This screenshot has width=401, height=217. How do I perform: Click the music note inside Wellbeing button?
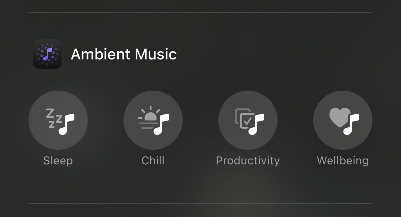pos(351,124)
